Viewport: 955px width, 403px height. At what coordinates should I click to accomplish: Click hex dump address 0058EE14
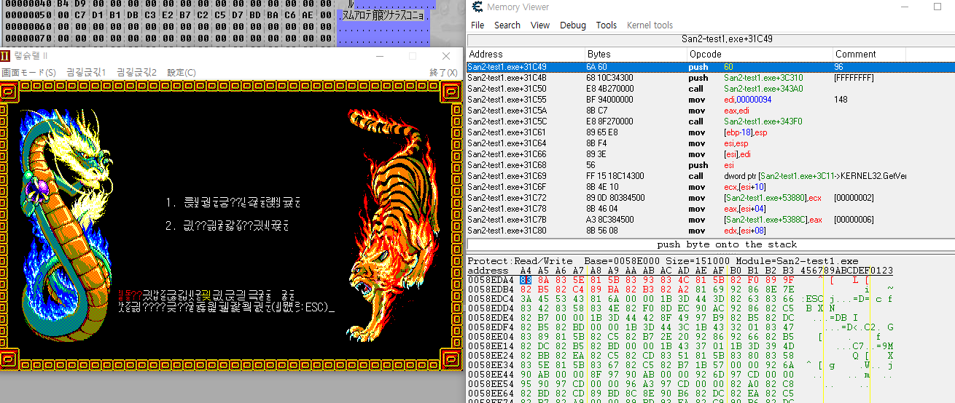click(x=491, y=346)
